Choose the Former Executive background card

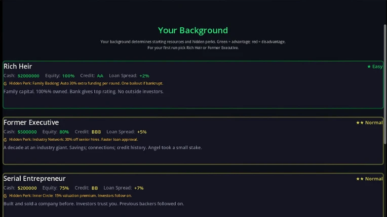193,141
